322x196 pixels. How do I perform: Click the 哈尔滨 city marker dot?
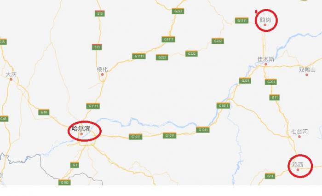(81, 134)
